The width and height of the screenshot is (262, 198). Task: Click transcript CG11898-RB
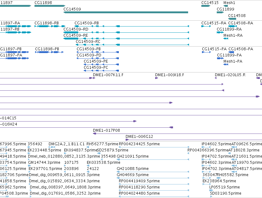(x=50, y=26)
